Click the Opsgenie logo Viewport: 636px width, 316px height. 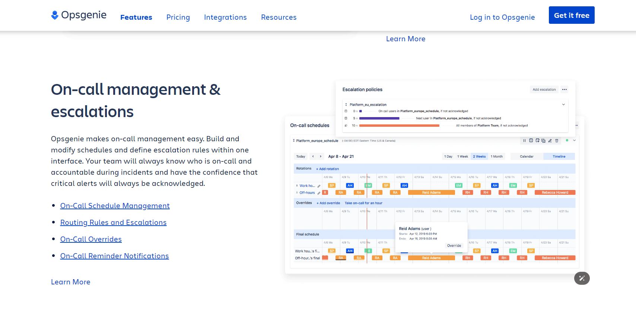(x=79, y=15)
